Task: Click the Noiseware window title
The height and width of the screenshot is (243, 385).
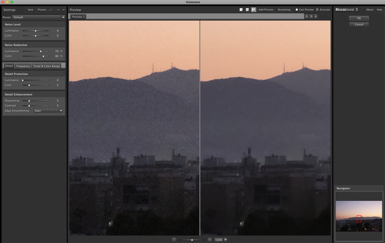Action: [x=193, y=2]
